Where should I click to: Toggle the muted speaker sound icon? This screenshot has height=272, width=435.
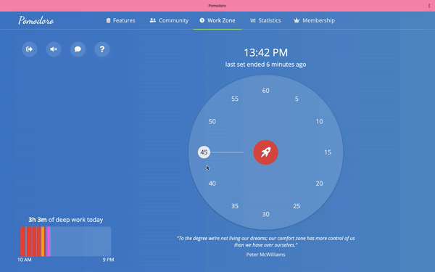point(54,49)
